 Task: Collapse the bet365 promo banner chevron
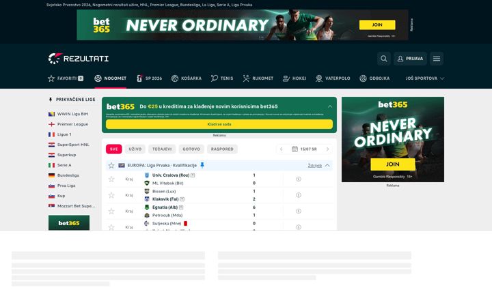tap(330, 106)
